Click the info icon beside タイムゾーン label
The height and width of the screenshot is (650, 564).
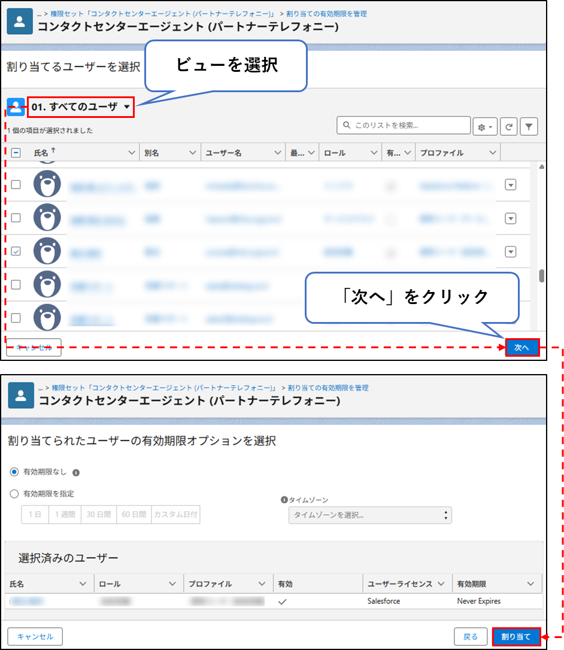(x=284, y=500)
